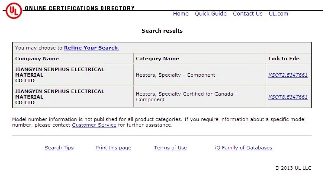Open iQ Family of Databases link
The width and height of the screenshot is (325, 183).
(x=243, y=148)
